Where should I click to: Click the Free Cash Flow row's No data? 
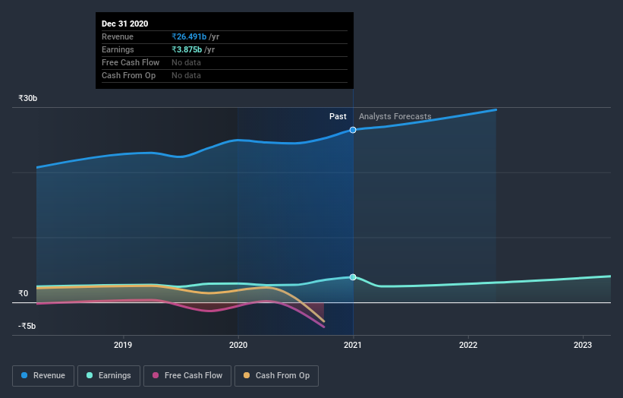(186, 62)
